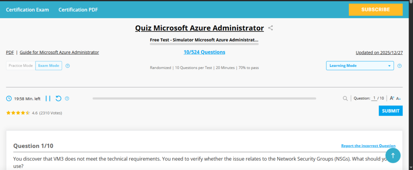Click the exam progress bar

coord(204,98)
